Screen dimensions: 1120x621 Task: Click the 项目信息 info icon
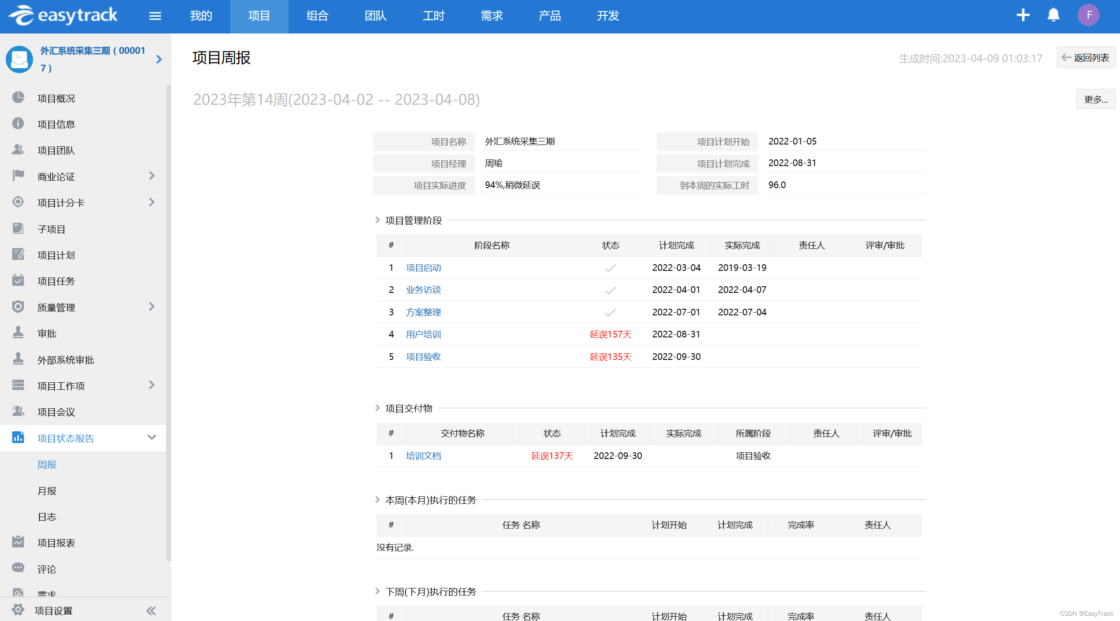click(18, 124)
